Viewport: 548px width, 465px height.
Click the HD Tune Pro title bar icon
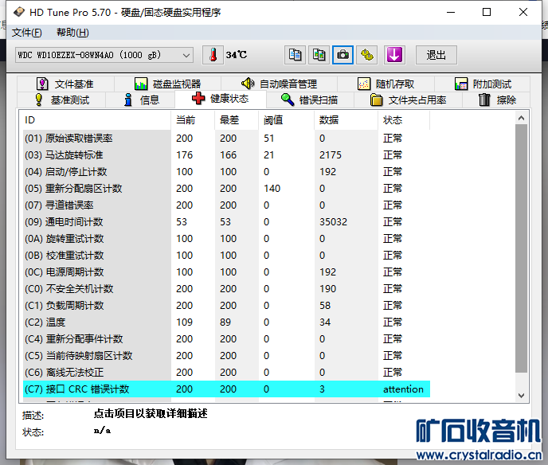pos(19,12)
